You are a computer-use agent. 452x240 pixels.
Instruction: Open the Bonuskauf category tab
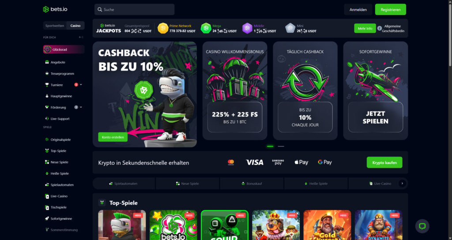[252, 184]
